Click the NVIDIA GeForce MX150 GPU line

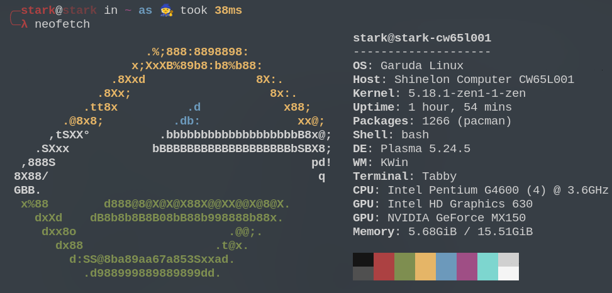(439, 218)
